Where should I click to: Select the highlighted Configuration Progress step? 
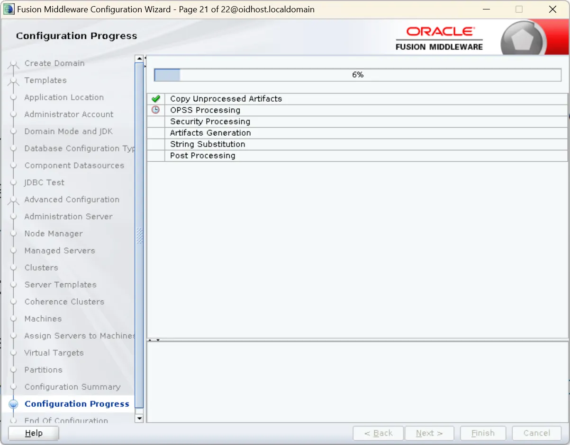point(77,404)
